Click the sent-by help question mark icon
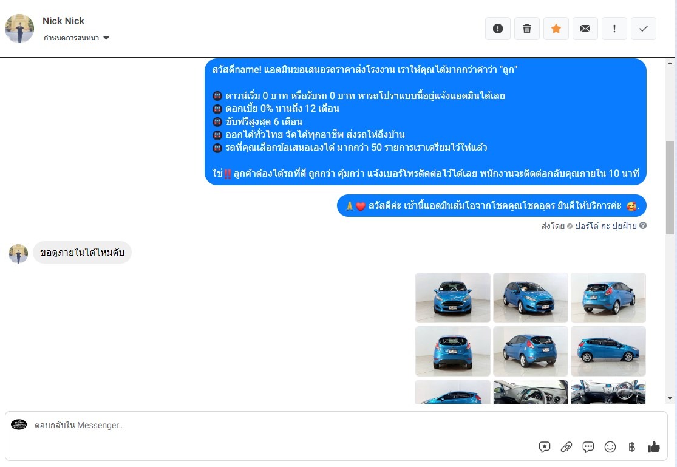The image size is (677, 467). click(643, 225)
